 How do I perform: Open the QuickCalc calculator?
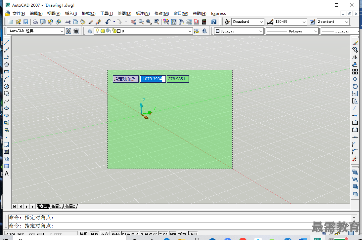click(204, 22)
